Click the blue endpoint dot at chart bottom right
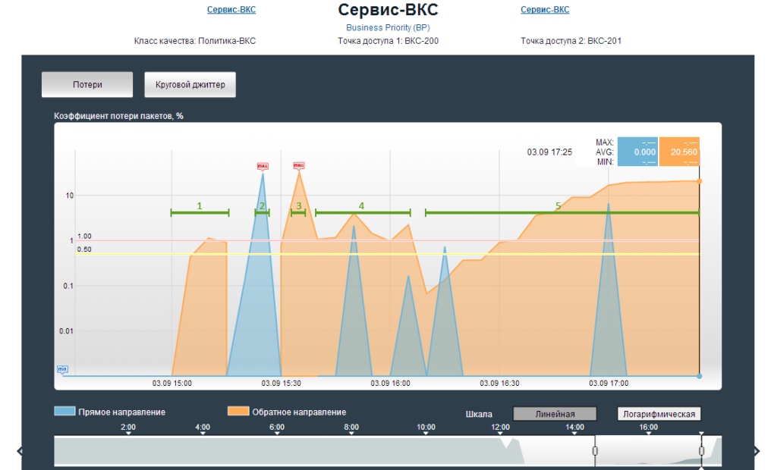This screenshot has height=470, width=774. tap(699, 376)
